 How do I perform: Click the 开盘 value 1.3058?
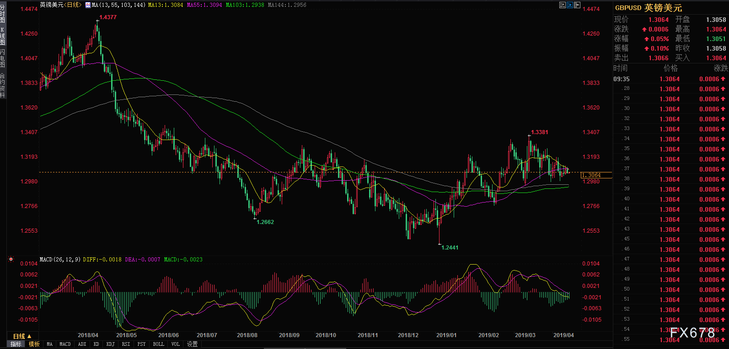[716, 20]
